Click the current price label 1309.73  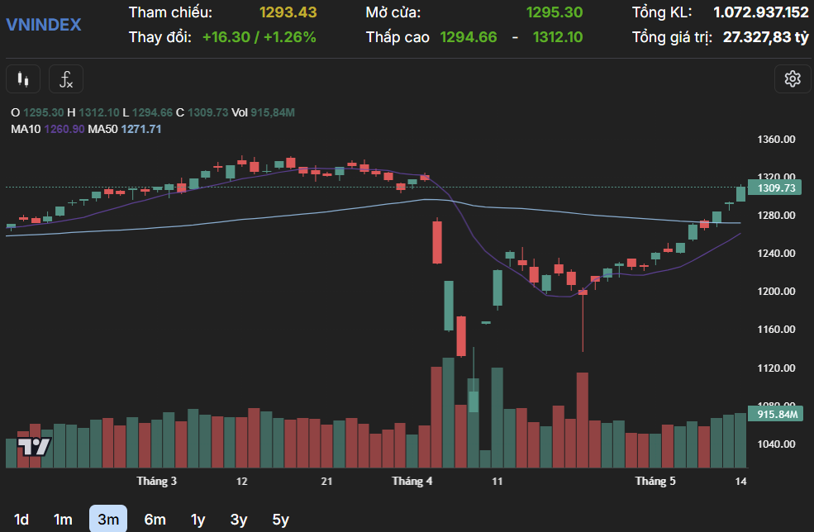pos(775,188)
